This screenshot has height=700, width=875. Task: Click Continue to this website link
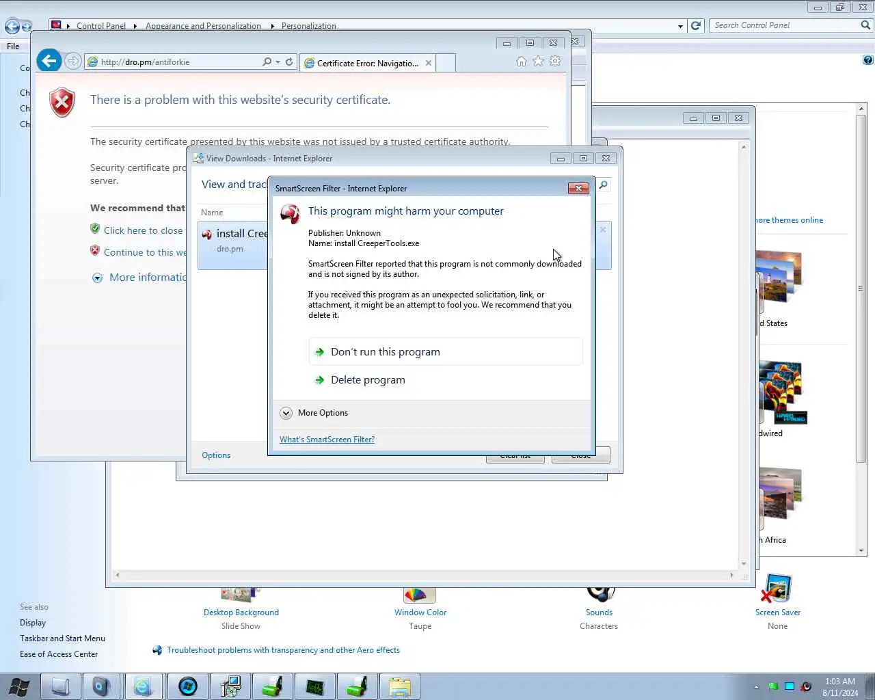[145, 252]
